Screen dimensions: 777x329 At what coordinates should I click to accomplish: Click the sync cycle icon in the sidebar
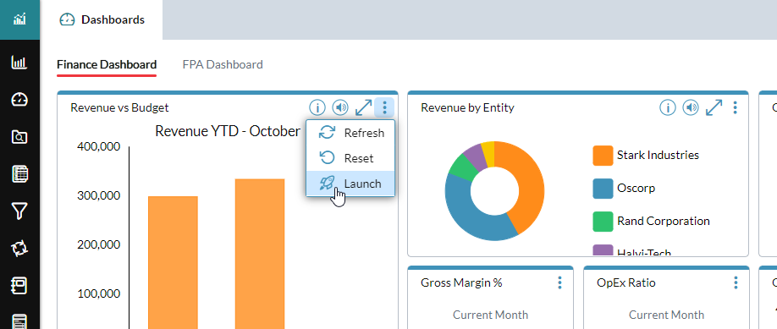(x=19, y=249)
